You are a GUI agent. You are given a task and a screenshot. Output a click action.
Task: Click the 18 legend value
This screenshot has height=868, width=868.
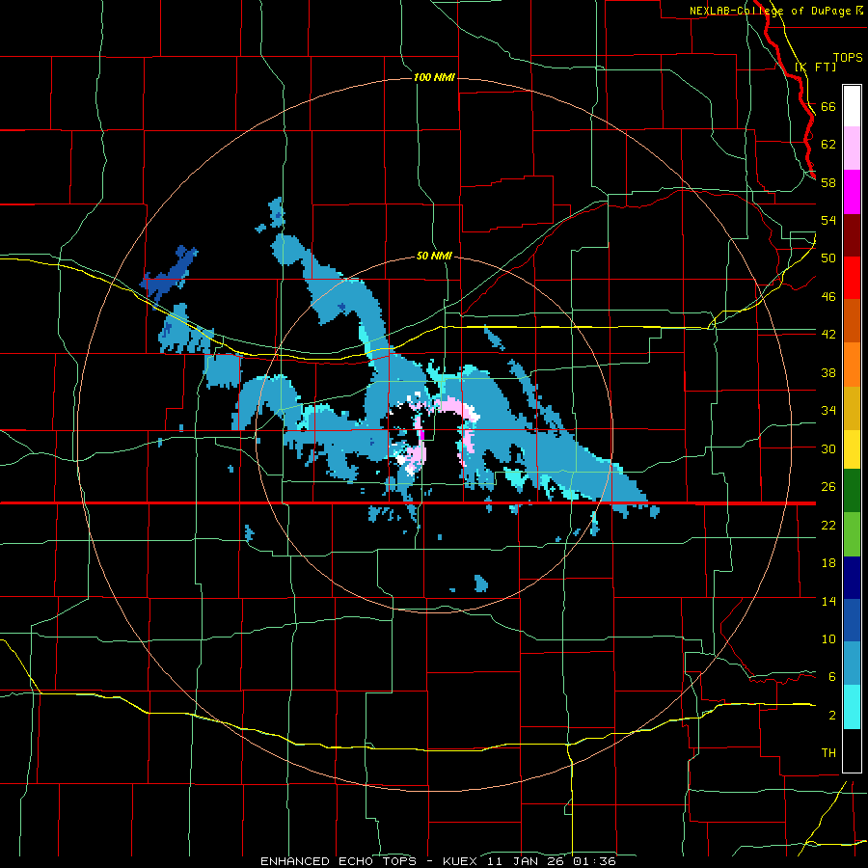click(x=828, y=563)
